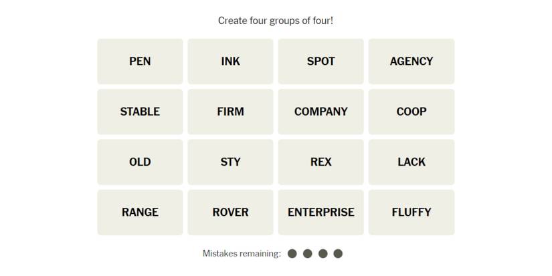
Task: Click the 'Mistakes remaining' label
Action: 242,254
